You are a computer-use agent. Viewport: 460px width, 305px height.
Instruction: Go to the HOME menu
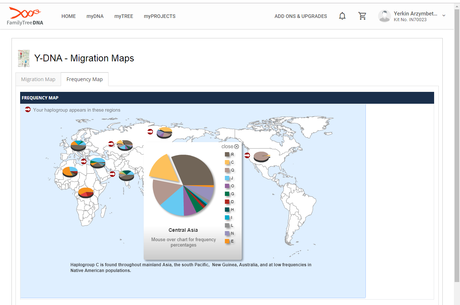69,16
